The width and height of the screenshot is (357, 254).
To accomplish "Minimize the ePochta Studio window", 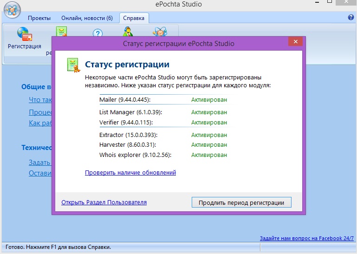I will 317,2.
